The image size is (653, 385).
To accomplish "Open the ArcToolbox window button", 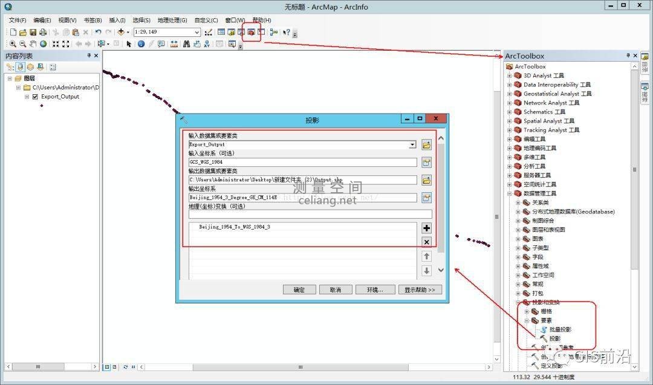I will [251, 32].
